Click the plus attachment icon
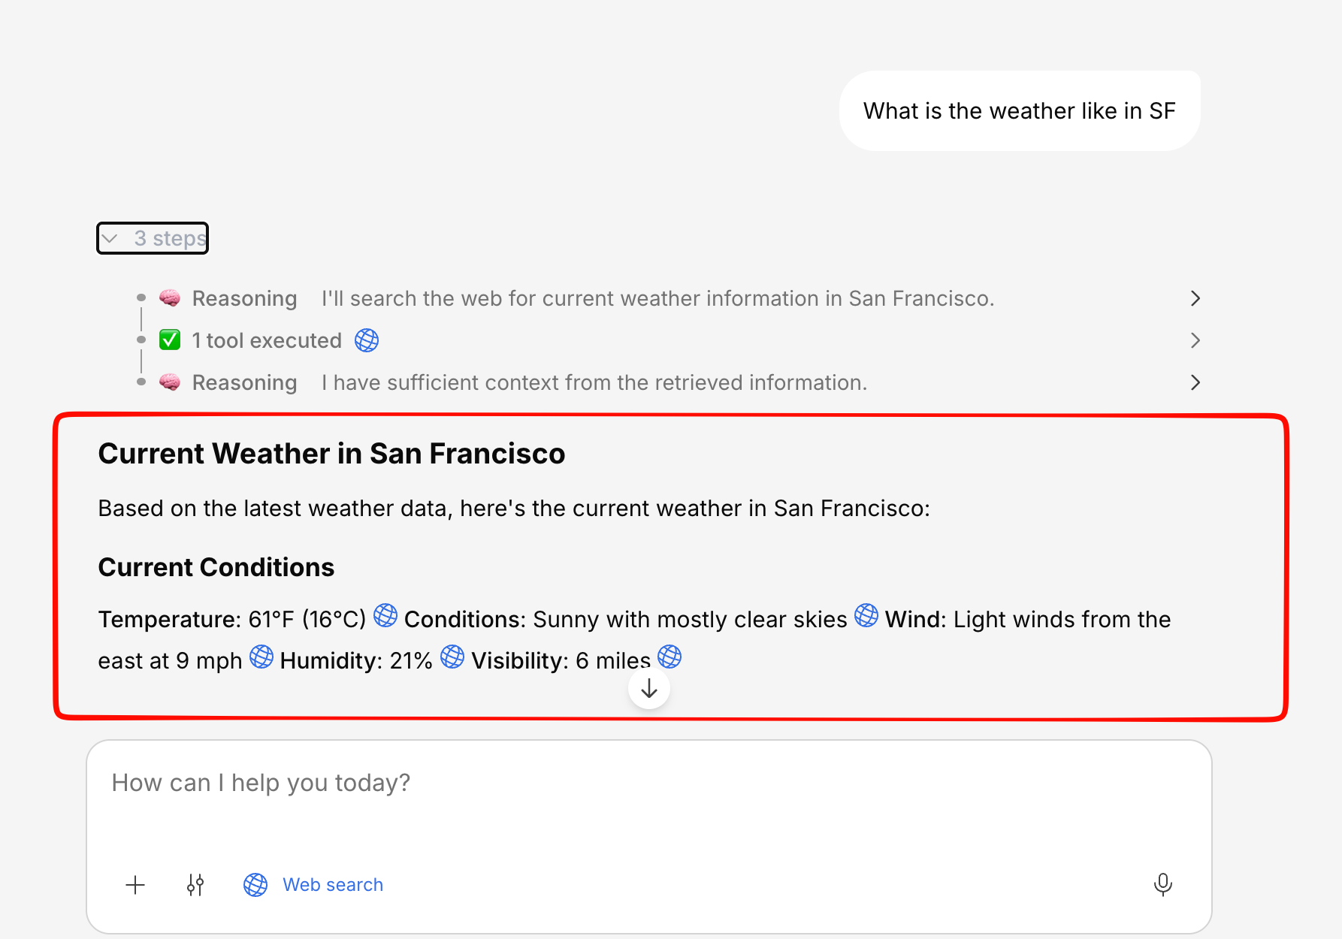The height and width of the screenshot is (939, 1342). click(x=135, y=885)
